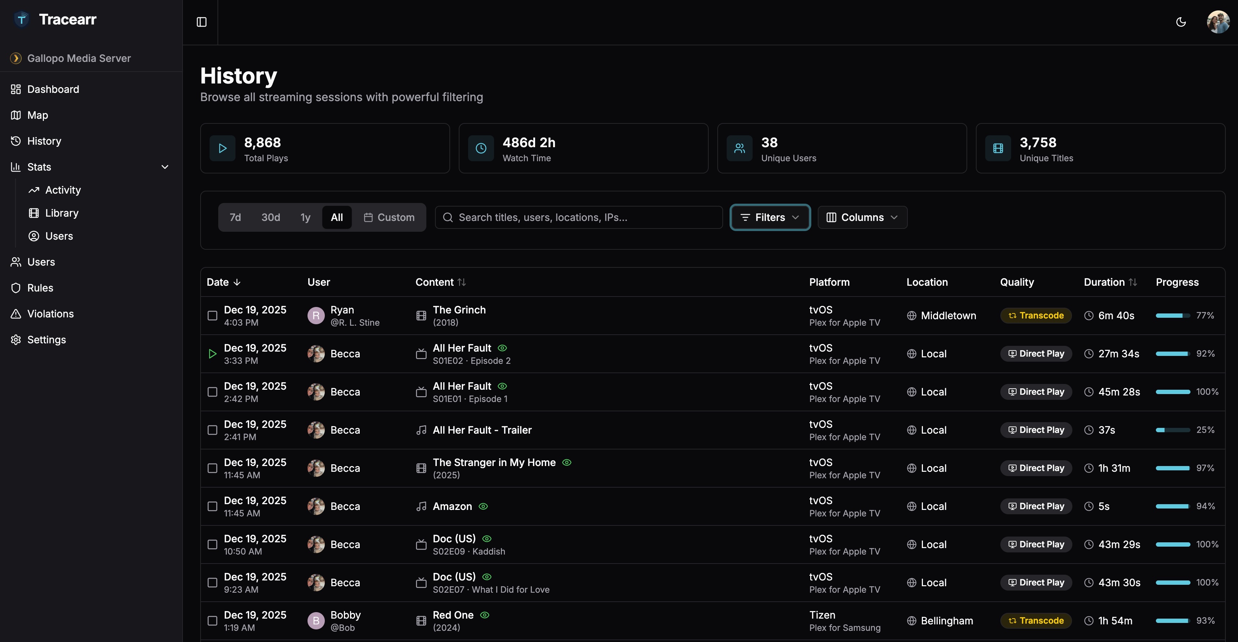Toggle watched visibility on All Her Fault episode
This screenshot has height=642, width=1238.
point(502,348)
